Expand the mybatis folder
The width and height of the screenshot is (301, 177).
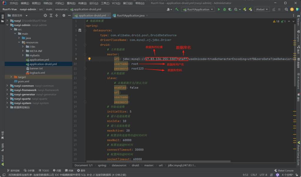pyautogui.click(x=23, y=55)
